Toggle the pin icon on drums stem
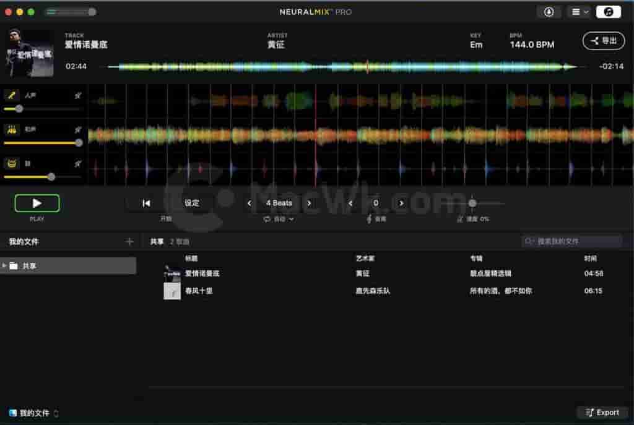Screen dimensions: 634x425 click(78, 163)
